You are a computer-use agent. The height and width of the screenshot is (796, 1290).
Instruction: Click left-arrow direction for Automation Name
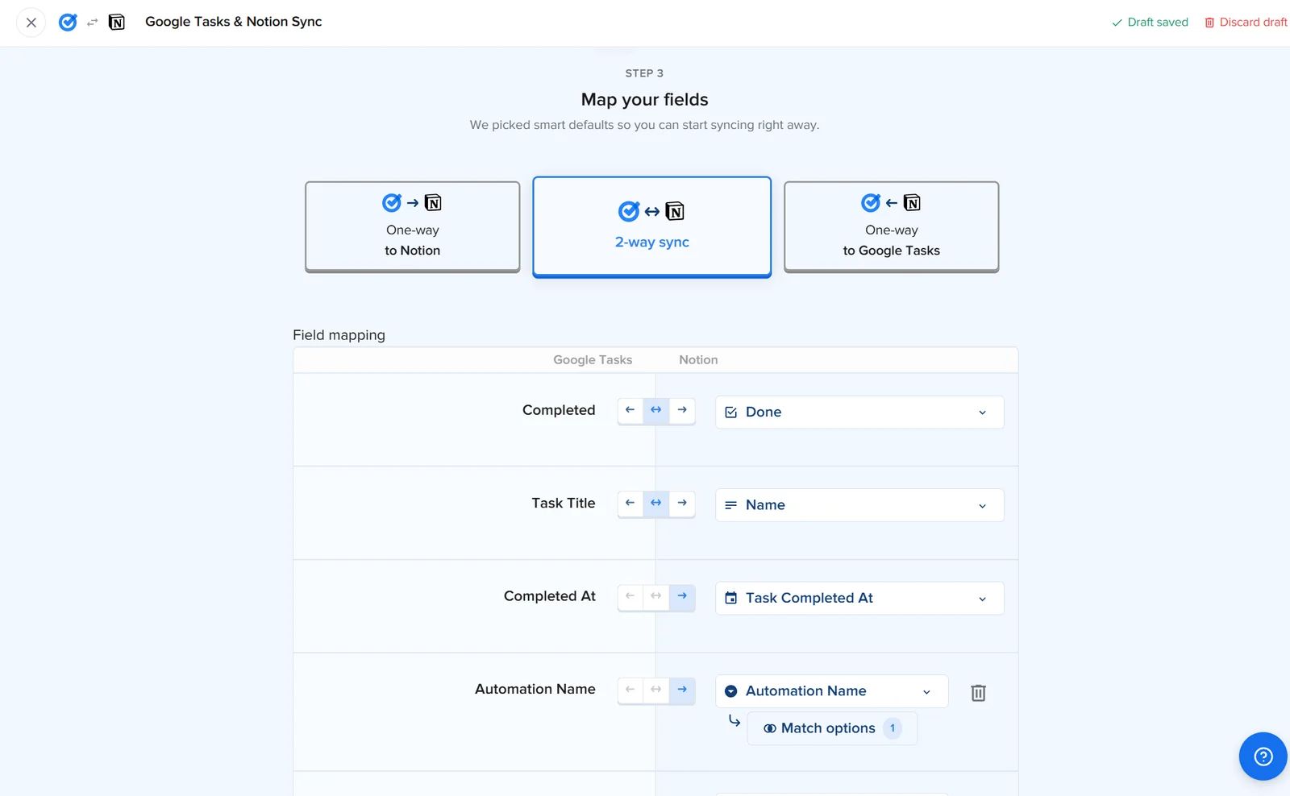click(x=630, y=690)
